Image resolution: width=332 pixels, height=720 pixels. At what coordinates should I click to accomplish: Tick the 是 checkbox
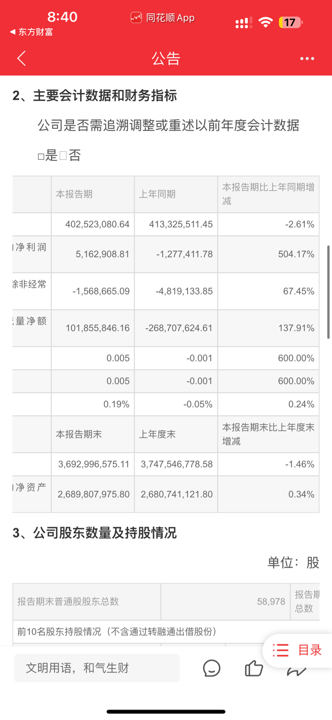[41, 157]
